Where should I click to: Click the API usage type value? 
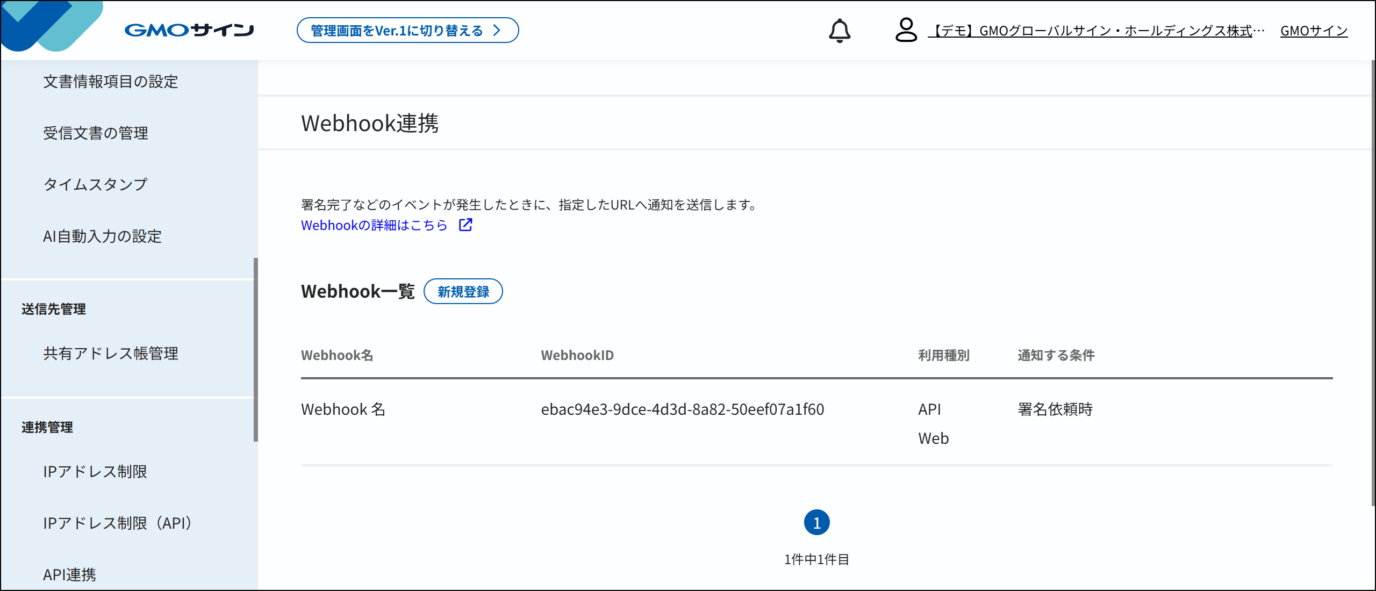(x=929, y=409)
